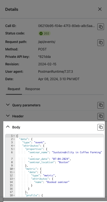Click the POST method value
This screenshot has width=107, height=202.
point(42,49)
